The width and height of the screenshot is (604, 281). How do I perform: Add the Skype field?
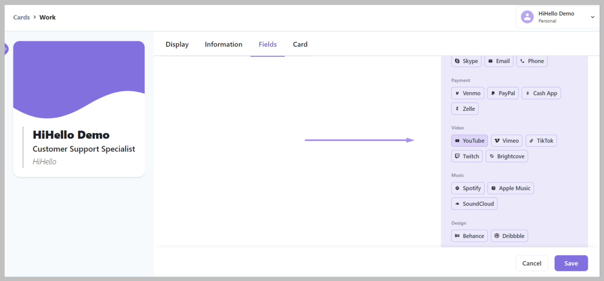[466, 61]
